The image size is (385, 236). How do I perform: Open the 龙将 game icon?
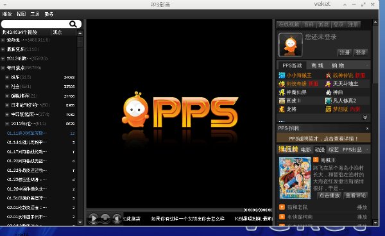[x=282, y=109]
